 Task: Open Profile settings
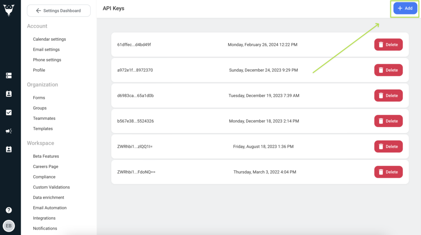click(x=39, y=70)
